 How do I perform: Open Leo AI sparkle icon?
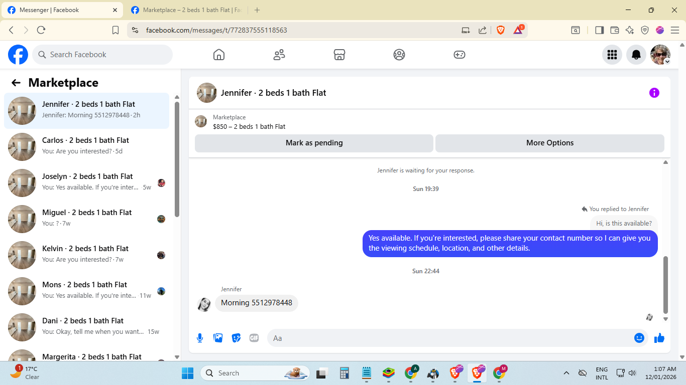(x=630, y=30)
